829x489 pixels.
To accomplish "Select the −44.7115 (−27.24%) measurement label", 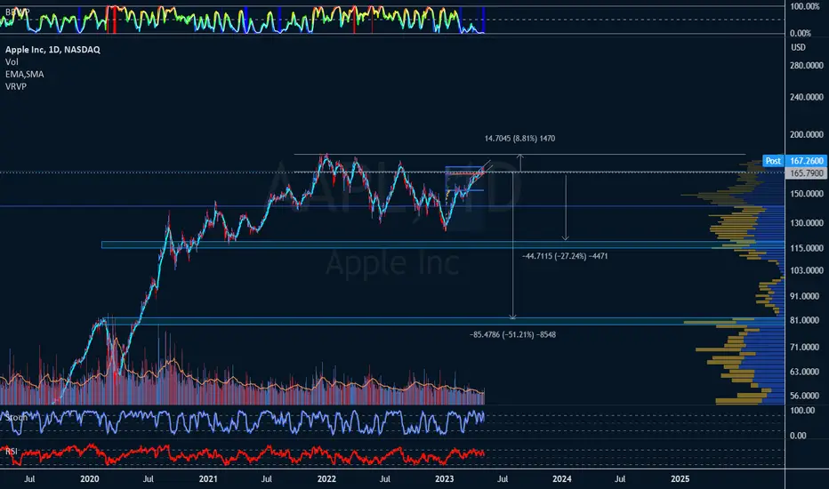I will coord(565,256).
